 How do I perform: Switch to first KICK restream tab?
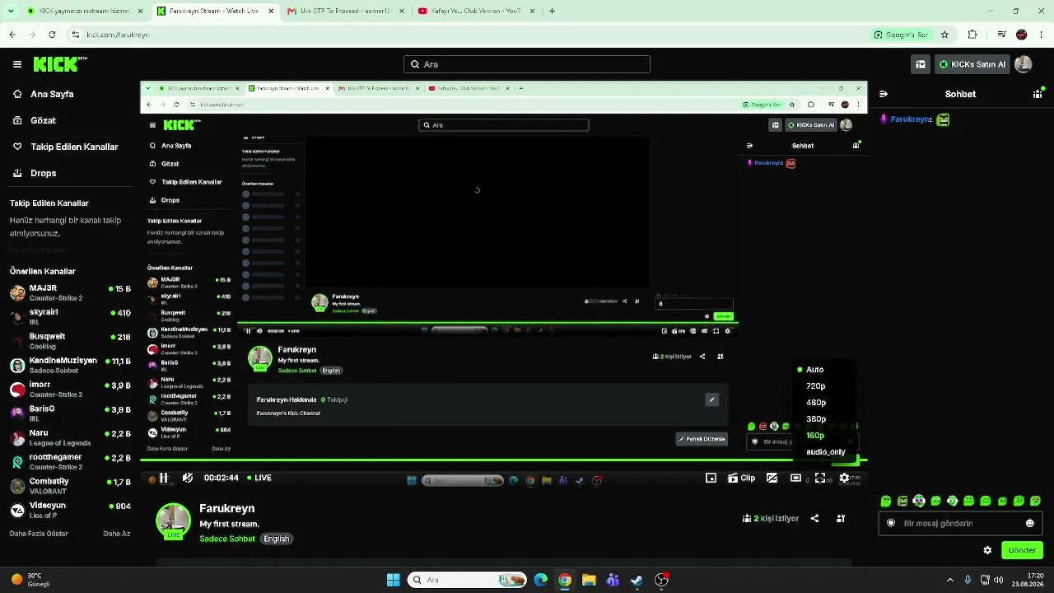[x=84, y=12]
